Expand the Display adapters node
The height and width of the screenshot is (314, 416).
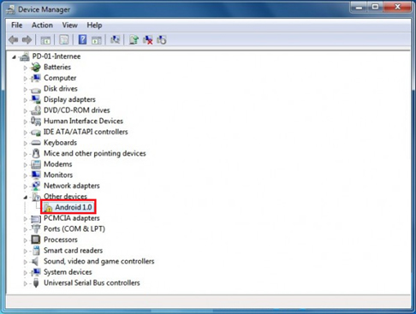pyautogui.click(x=25, y=100)
